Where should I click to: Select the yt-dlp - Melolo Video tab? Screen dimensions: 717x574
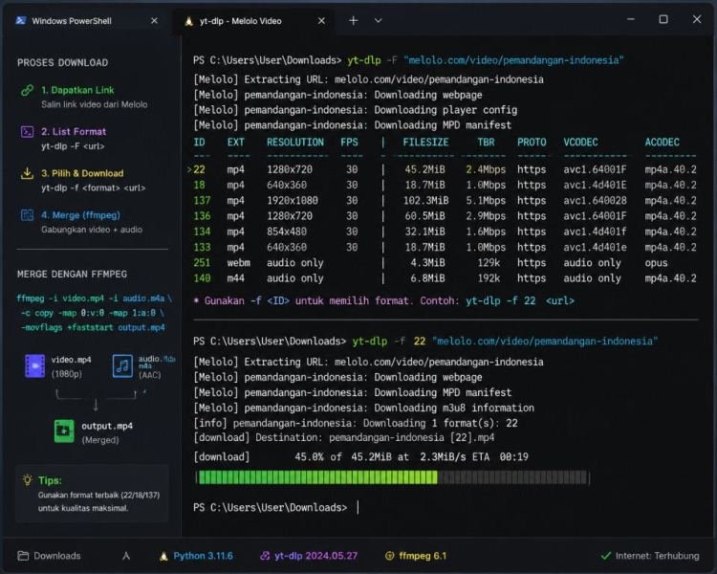[241, 21]
